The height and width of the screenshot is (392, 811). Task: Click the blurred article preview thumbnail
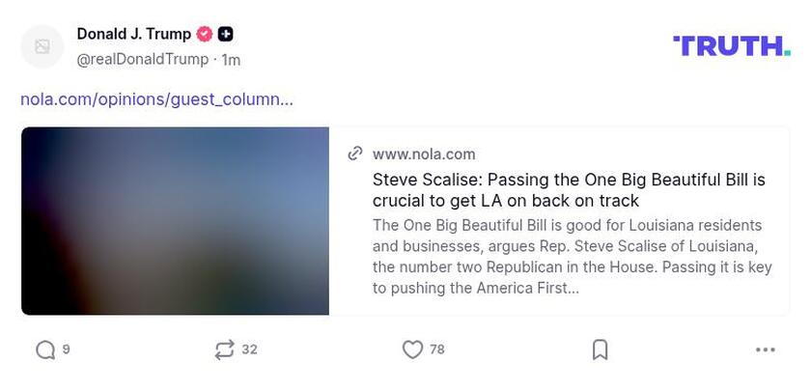coord(175,221)
